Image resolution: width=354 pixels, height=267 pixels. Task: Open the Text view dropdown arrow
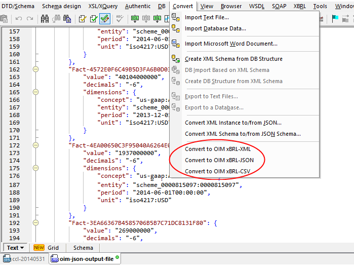tap(22, 248)
